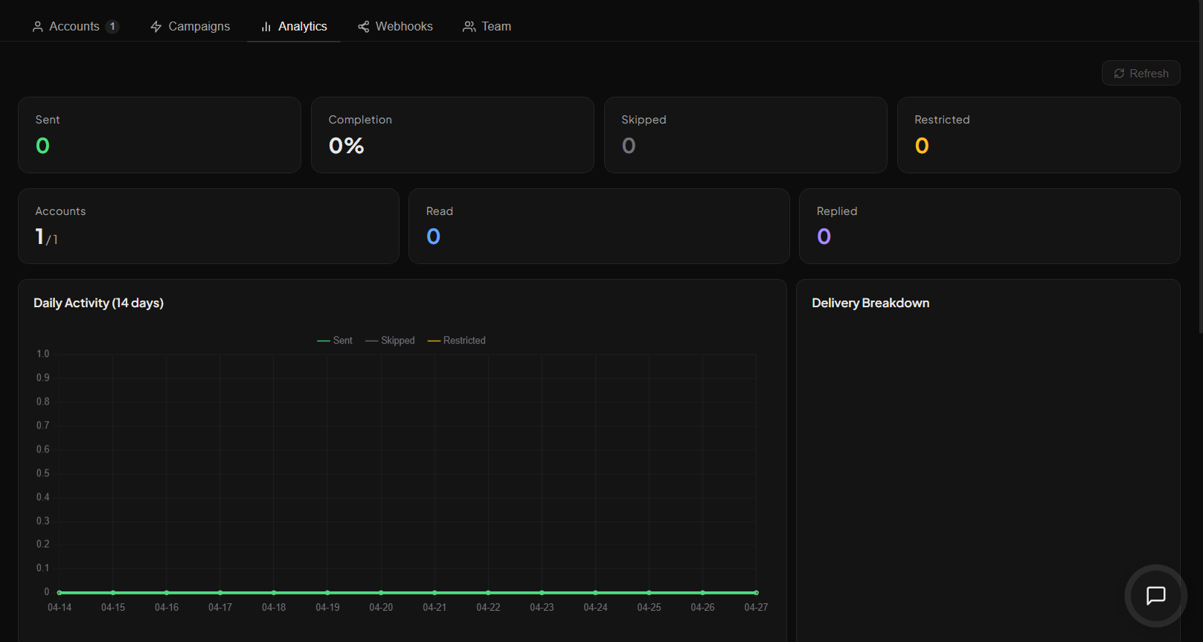Select the Replied stat card
1203x642 pixels.
989,226
